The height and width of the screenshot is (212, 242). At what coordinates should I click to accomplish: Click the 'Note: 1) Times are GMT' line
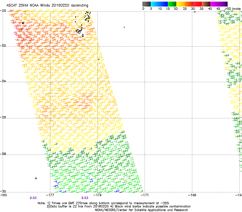(103, 203)
